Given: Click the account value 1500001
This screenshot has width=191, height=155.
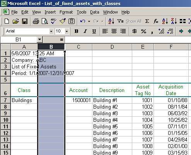Looking at the screenshot, I should [78, 100].
